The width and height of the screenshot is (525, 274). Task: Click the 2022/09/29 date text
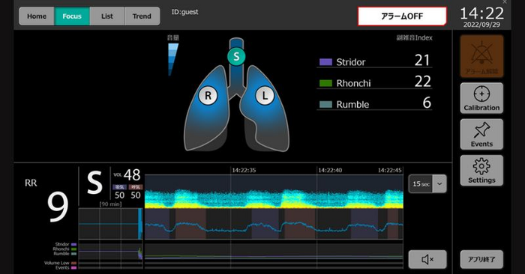tap(481, 25)
